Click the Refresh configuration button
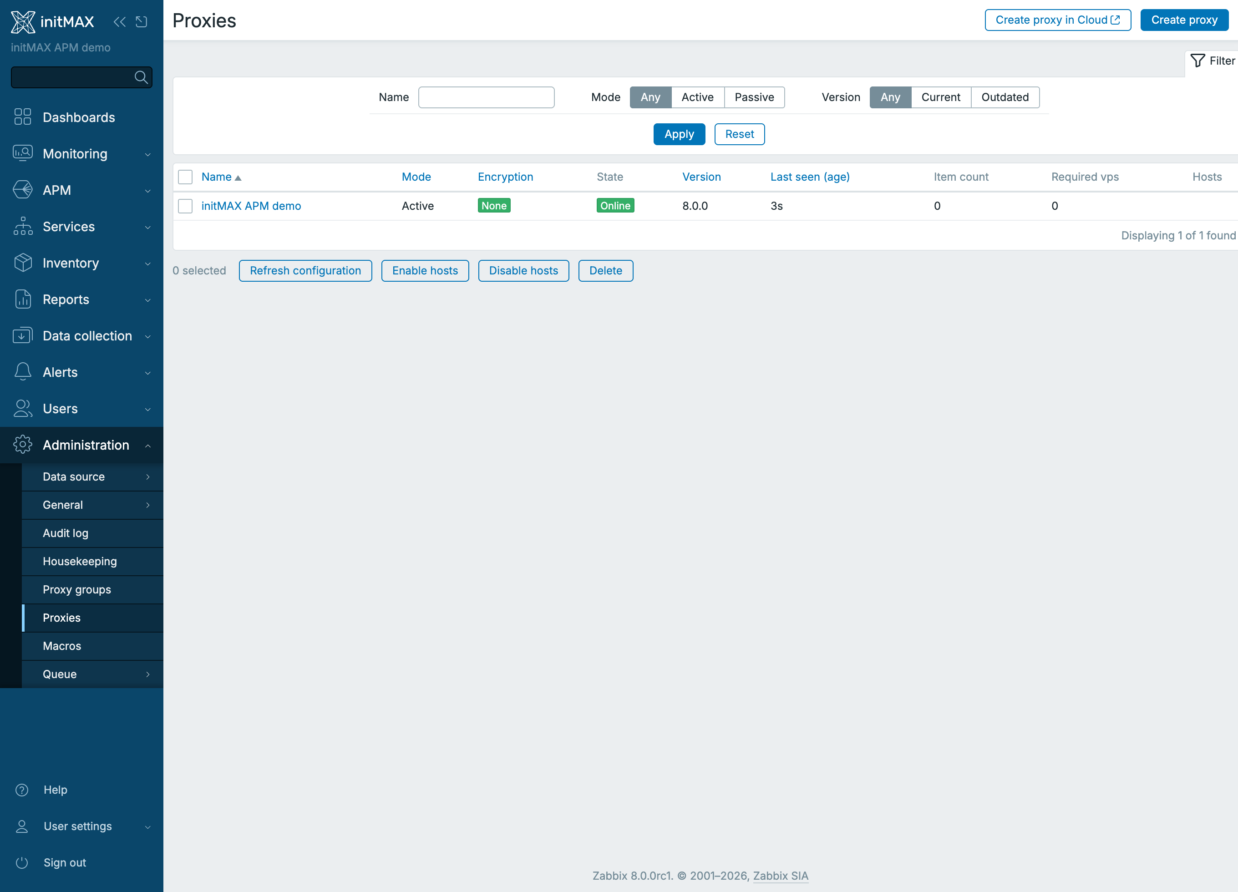1238x892 pixels. (x=305, y=271)
